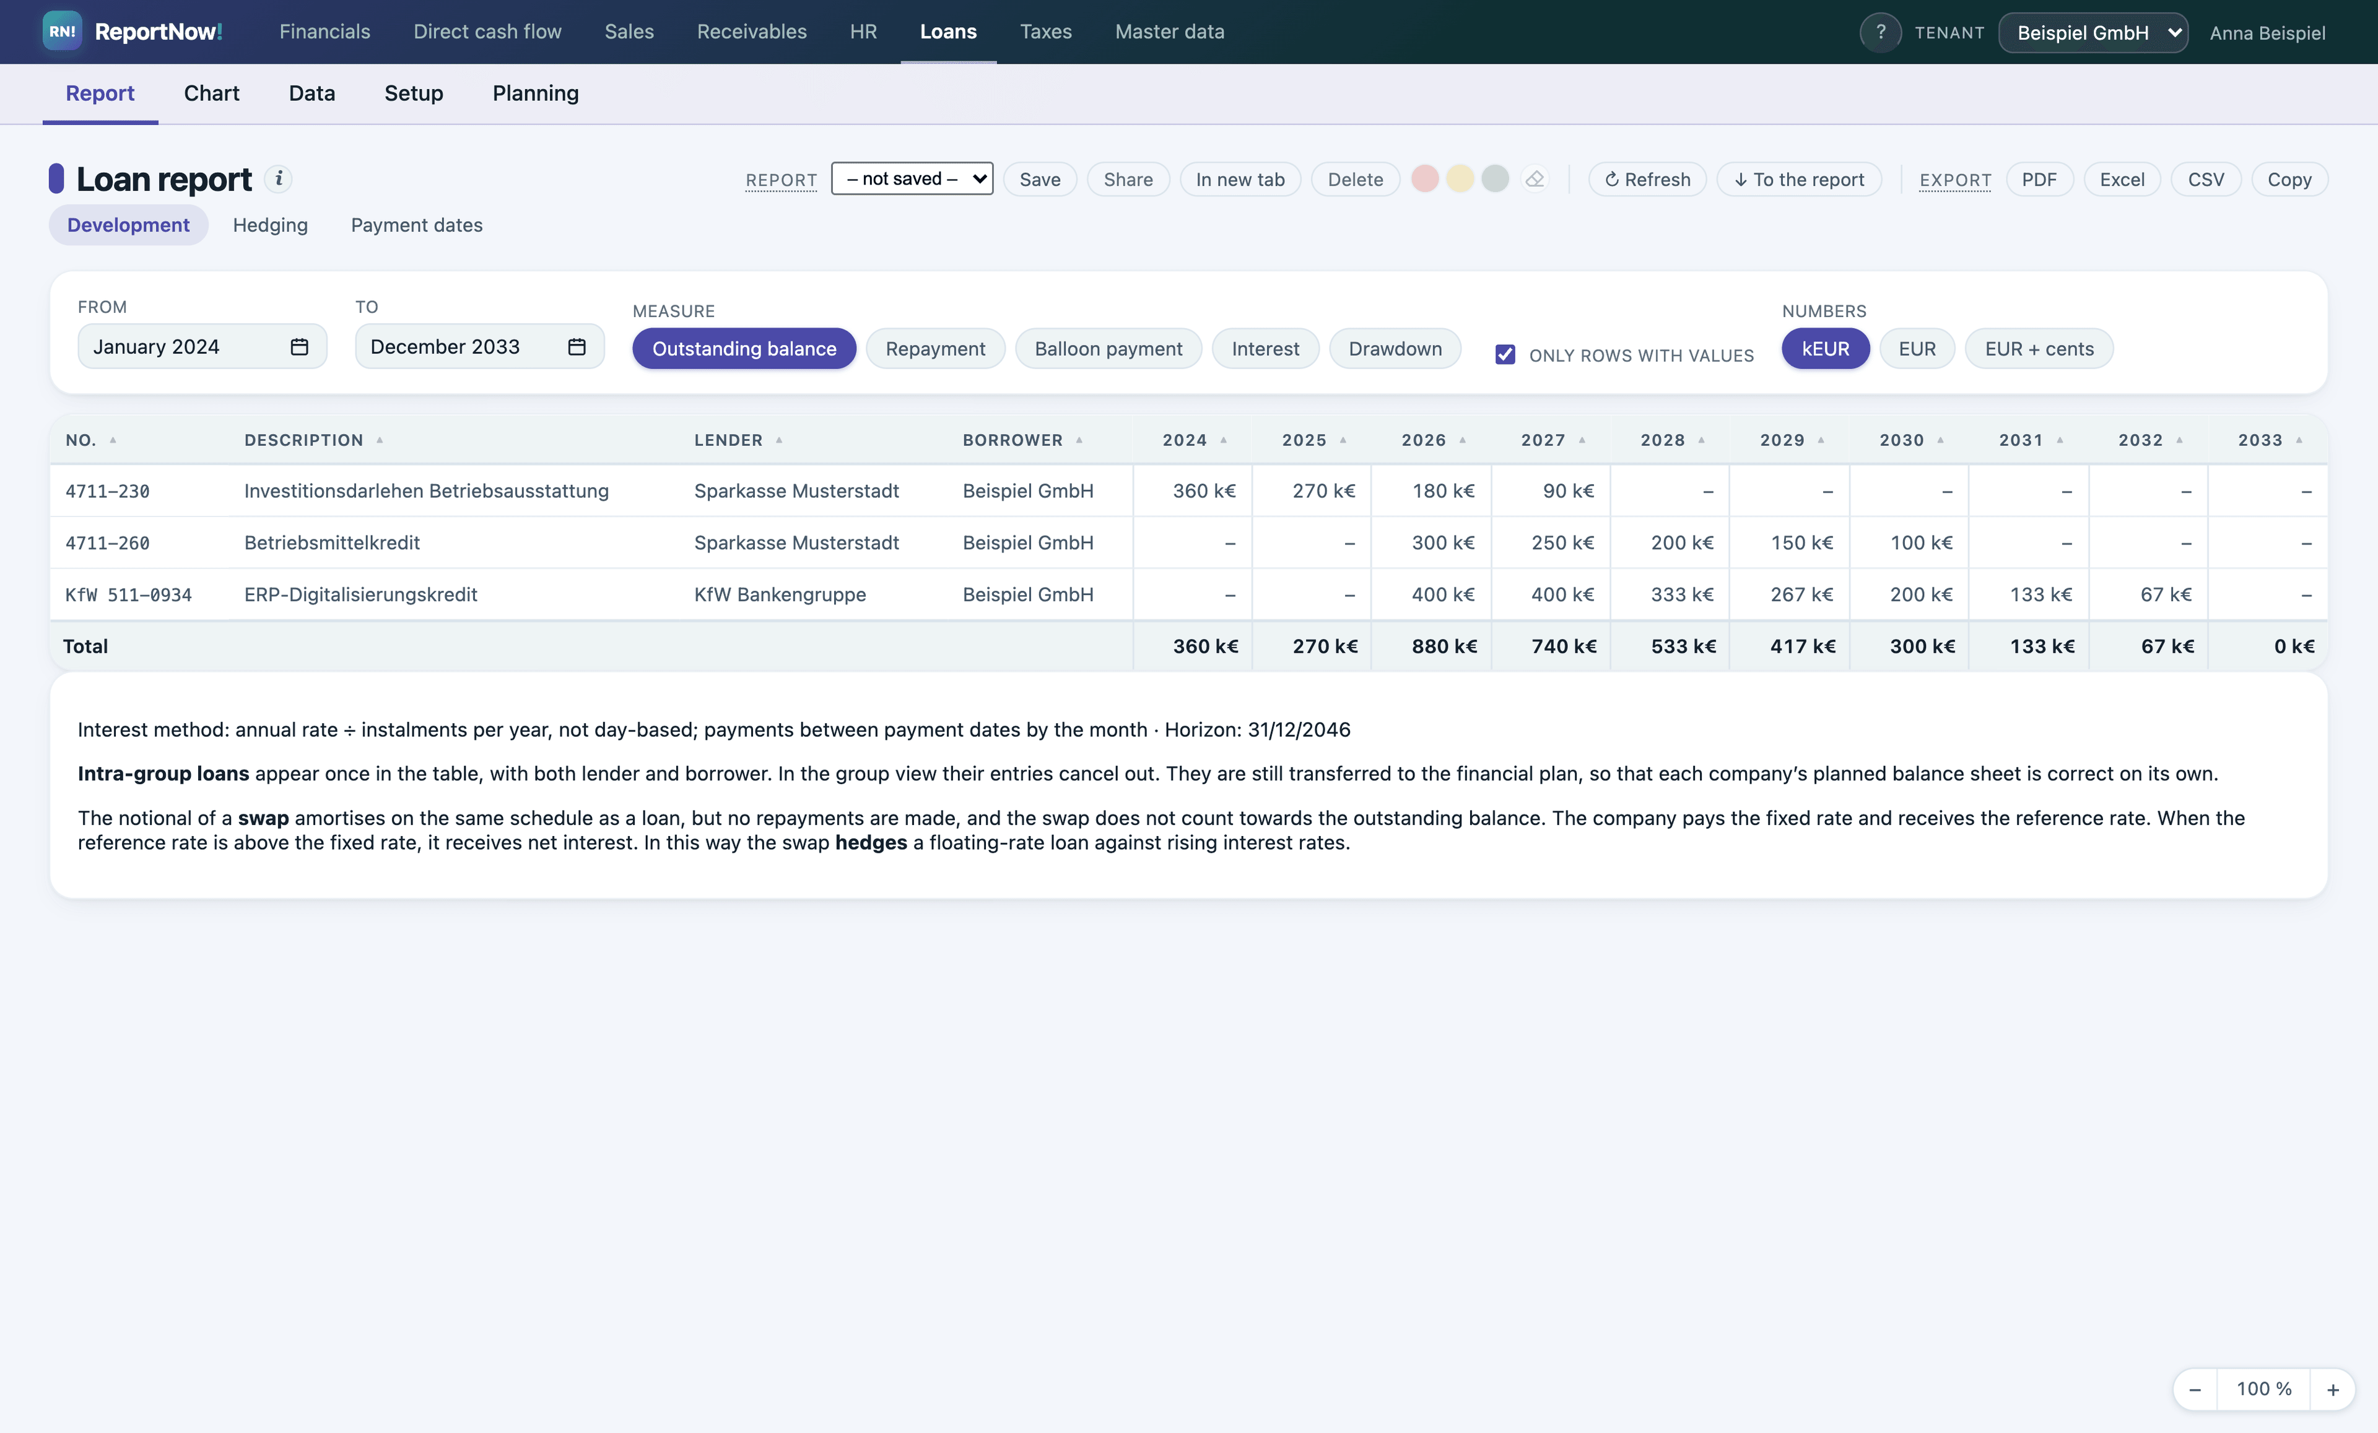Select Repayment measure
The image size is (2378, 1433).
[935, 349]
